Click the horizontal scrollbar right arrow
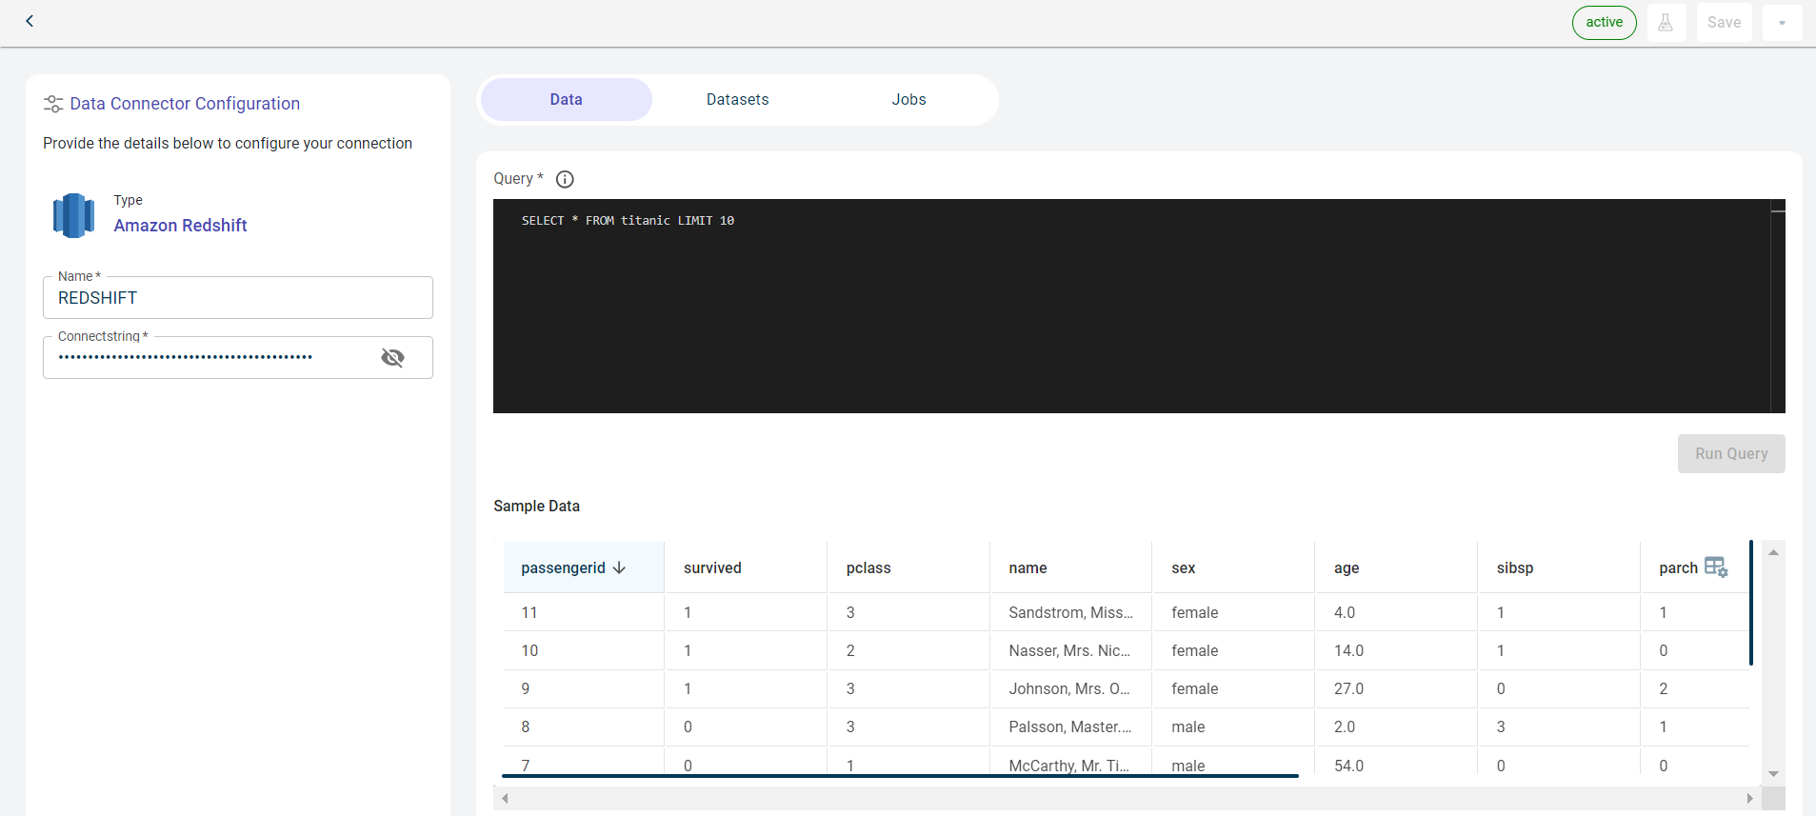1816x816 pixels. (1749, 798)
